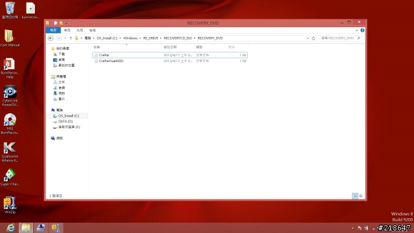Expand the ribbon with the chevron

pos(356,30)
